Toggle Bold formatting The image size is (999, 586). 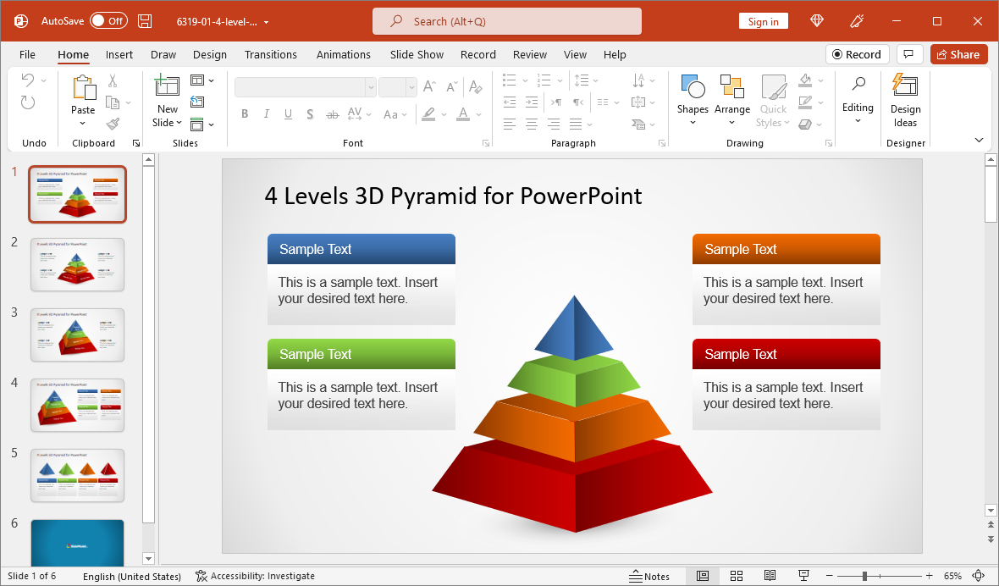[245, 113]
